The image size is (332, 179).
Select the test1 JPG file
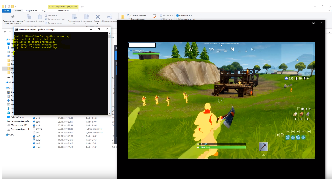(38, 136)
